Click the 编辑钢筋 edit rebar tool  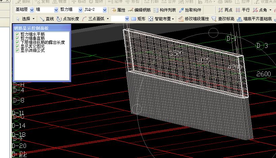(x=139, y=10)
